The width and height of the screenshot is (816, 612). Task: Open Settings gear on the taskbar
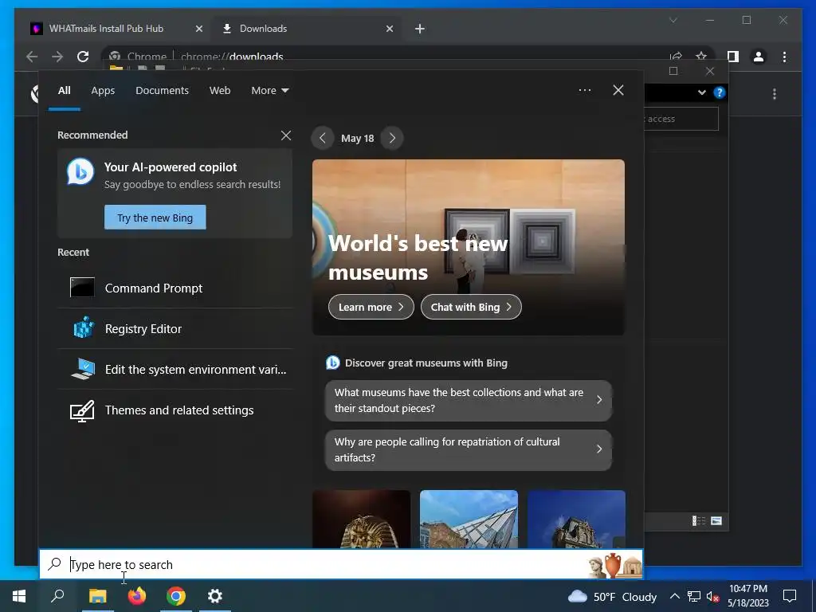click(x=215, y=596)
